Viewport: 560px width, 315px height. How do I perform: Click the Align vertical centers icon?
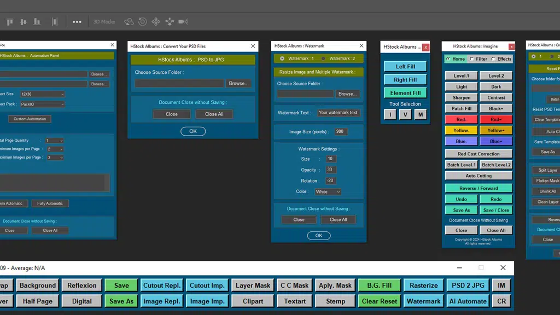click(x=23, y=22)
